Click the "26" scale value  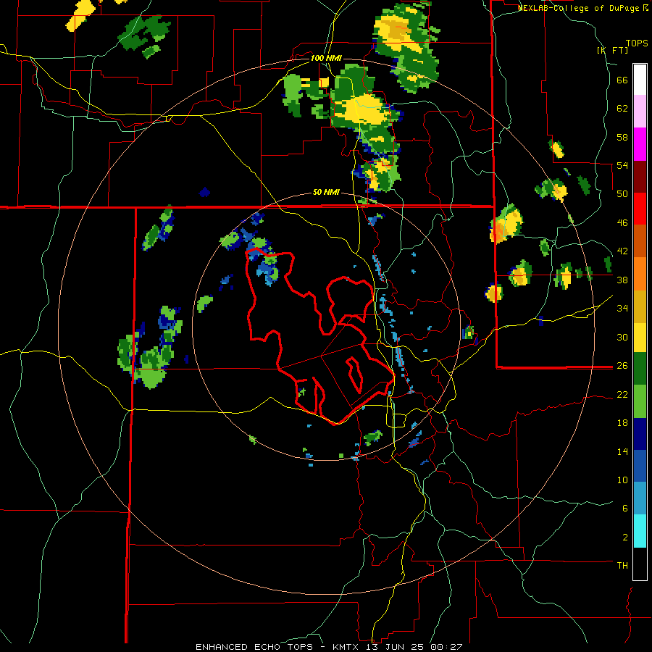[x=622, y=366]
